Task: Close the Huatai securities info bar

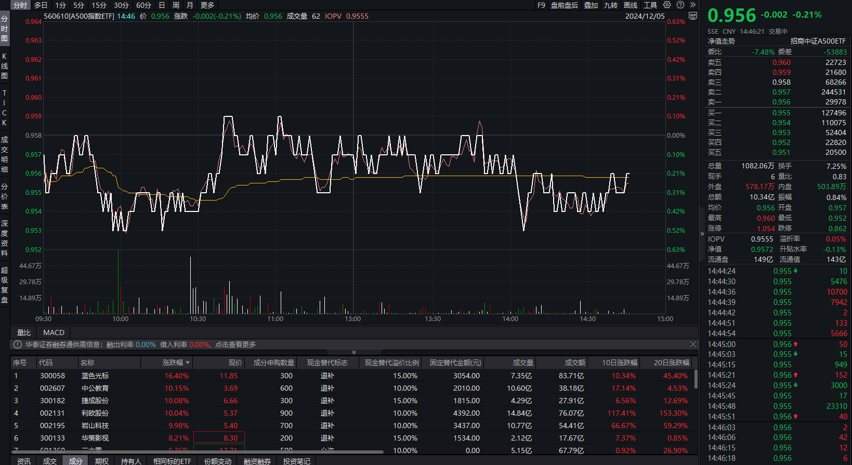Action: tap(693, 344)
